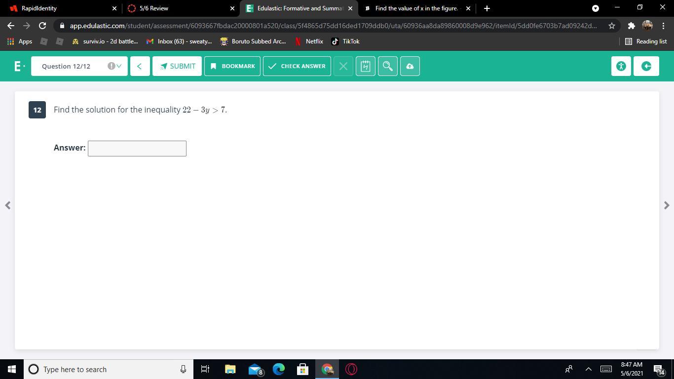
Task: Select the Edulastic tab
Action: pos(299,8)
